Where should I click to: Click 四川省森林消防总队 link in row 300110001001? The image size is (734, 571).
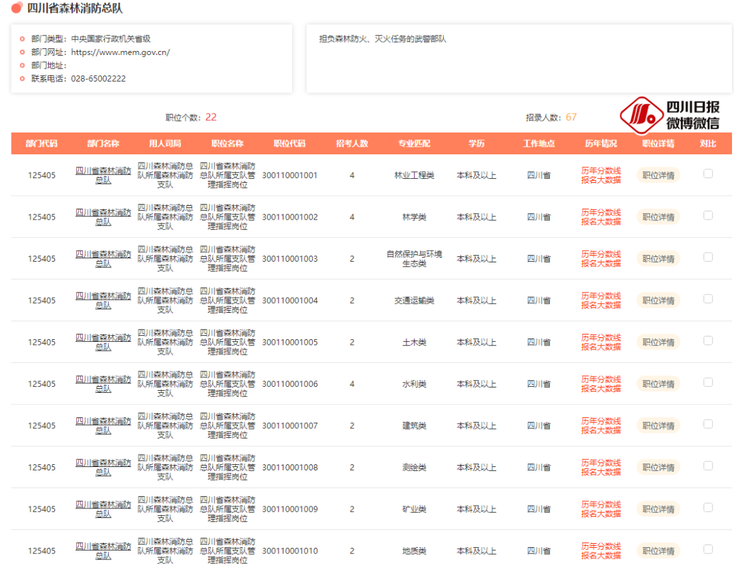(x=103, y=175)
